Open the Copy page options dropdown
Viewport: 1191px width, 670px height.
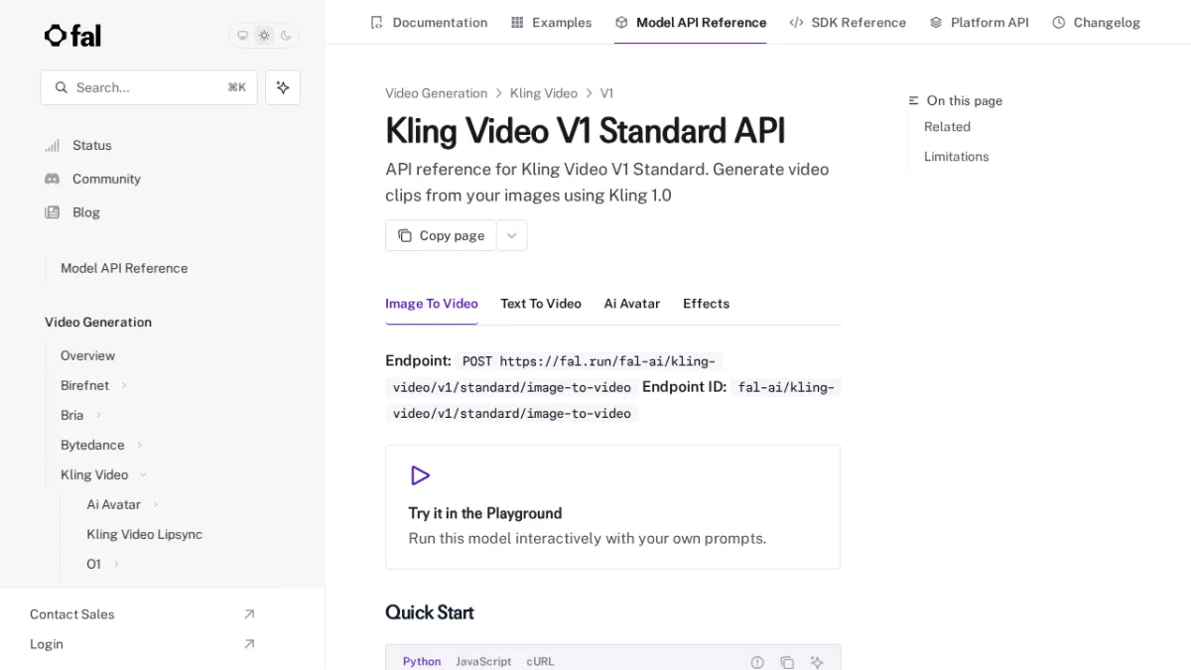pyautogui.click(x=512, y=235)
